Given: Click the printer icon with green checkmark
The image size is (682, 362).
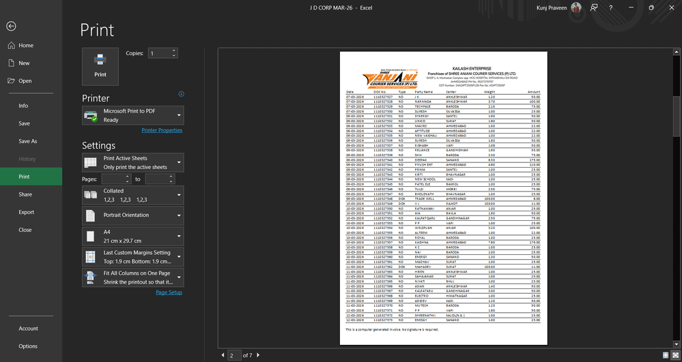Looking at the screenshot, I should pos(91,116).
